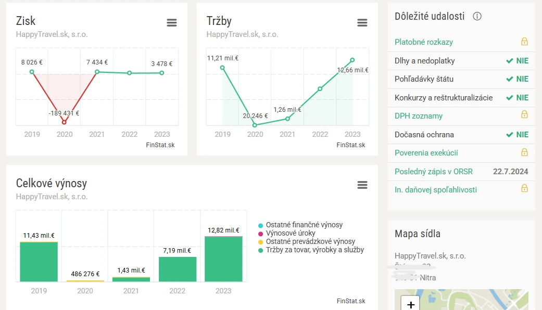Click green Tržby za tovar legend dot
The width and height of the screenshot is (542, 310).
coord(261,250)
